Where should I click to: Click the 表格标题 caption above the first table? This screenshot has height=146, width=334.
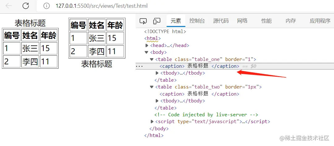(x=30, y=23)
